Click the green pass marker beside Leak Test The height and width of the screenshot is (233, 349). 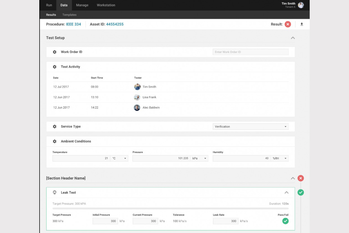(x=300, y=192)
